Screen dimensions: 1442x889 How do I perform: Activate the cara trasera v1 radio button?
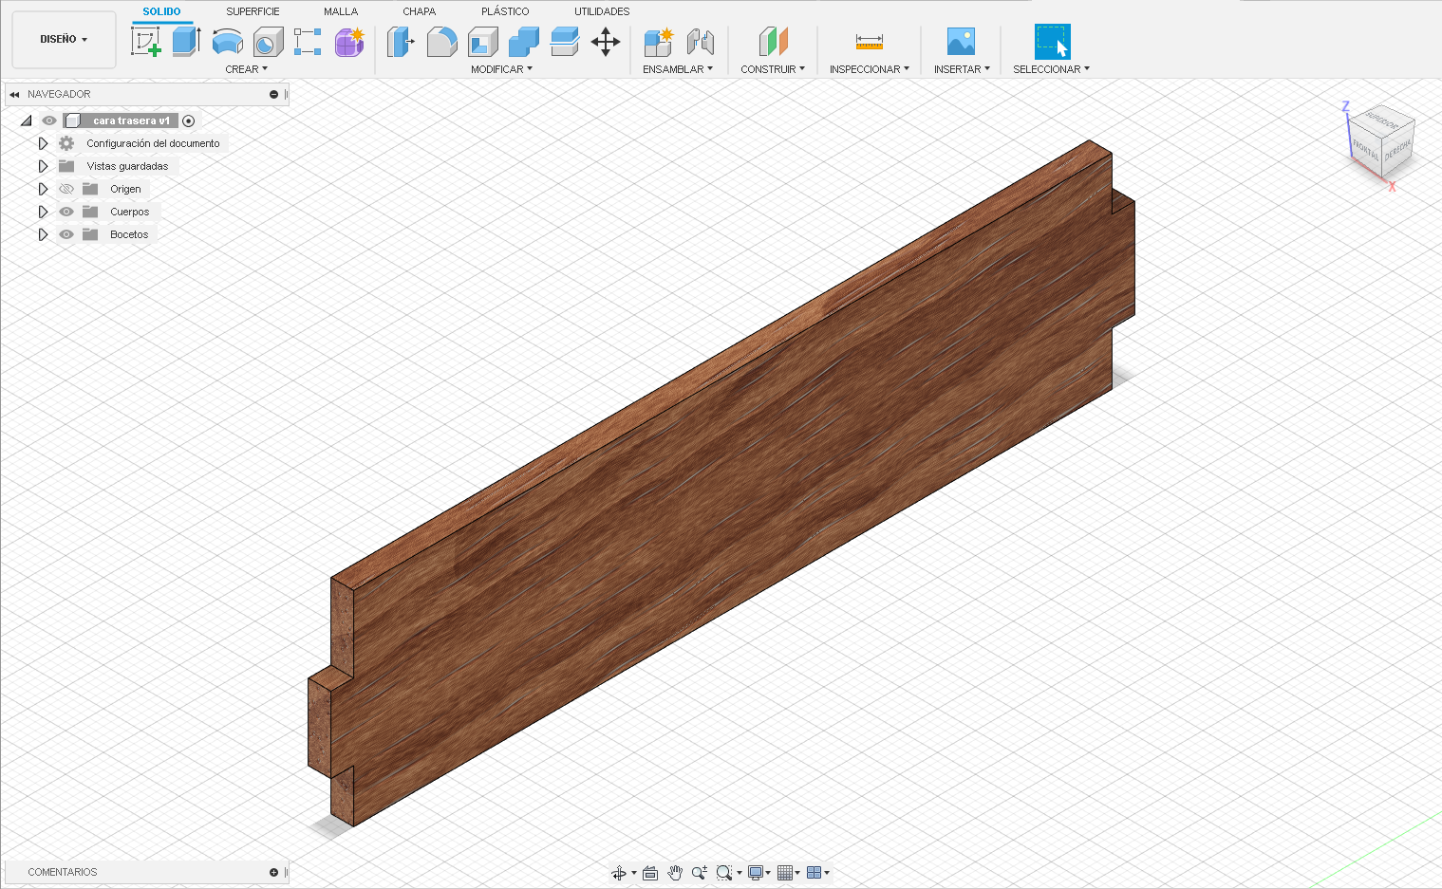click(189, 120)
